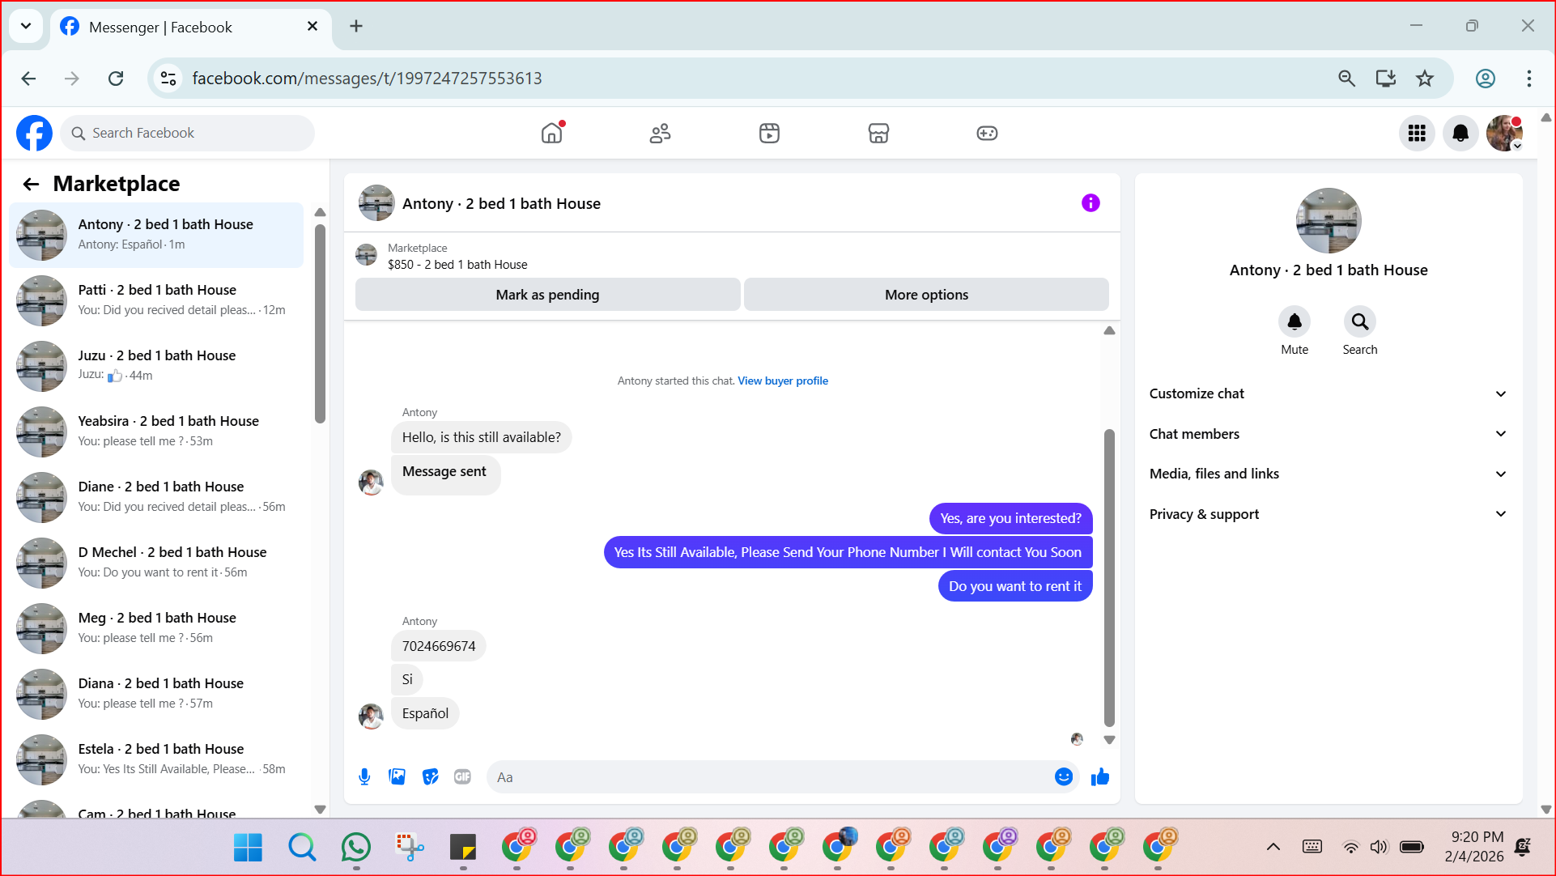This screenshot has height=876, width=1556.
Task: Mute this chat's notifications
Action: tap(1294, 322)
